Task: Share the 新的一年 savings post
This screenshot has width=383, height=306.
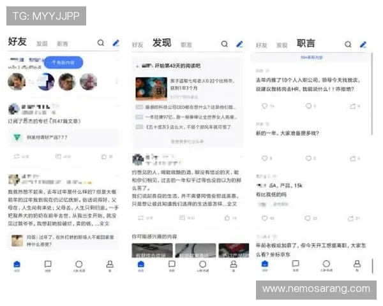Action: [355, 159]
